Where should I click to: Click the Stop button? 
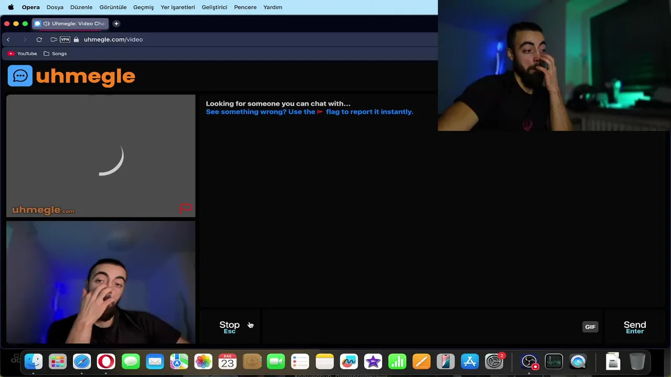coord(230,327)
